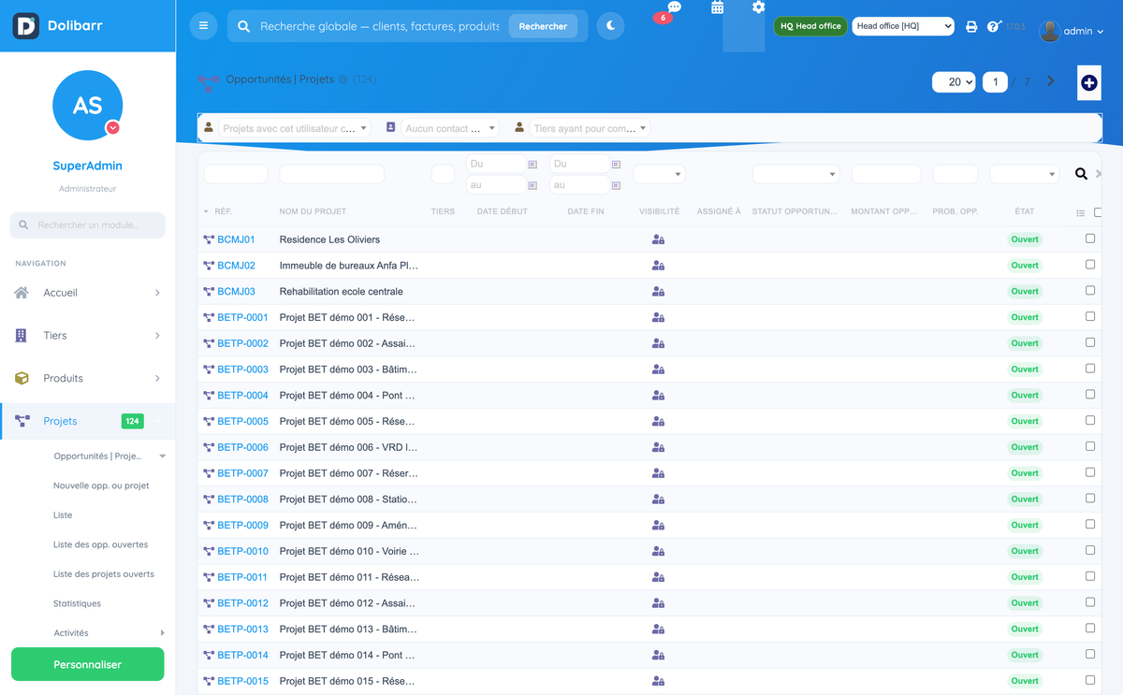Click the page number 1 field

[995, 82]
